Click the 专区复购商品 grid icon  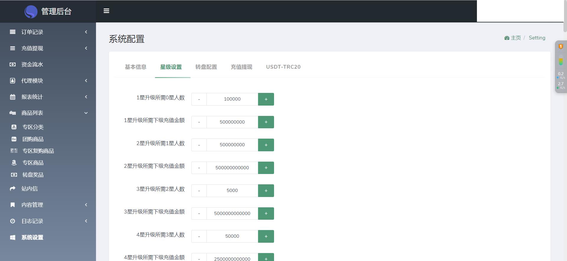(x=14, y=151)
